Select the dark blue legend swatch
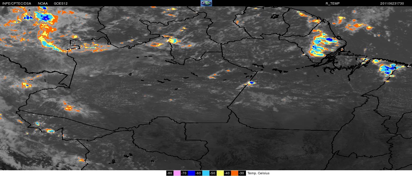This screenshot has width=412, height=176. pyautogui.click(x=191, y=173)
